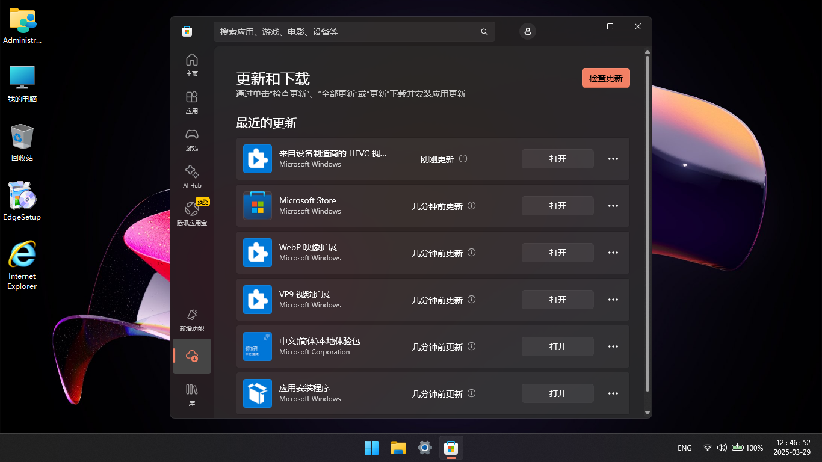Click Microsoft Store icon on taskbar
This screenshot has height=462, width=822.
451,448
